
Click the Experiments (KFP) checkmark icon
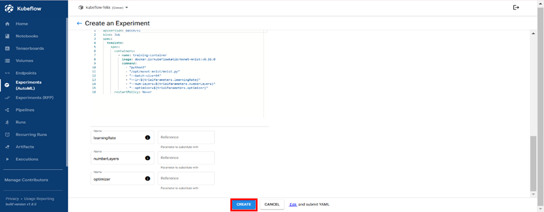7,98
